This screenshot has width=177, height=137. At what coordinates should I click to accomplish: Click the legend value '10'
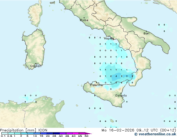(35, 136)
